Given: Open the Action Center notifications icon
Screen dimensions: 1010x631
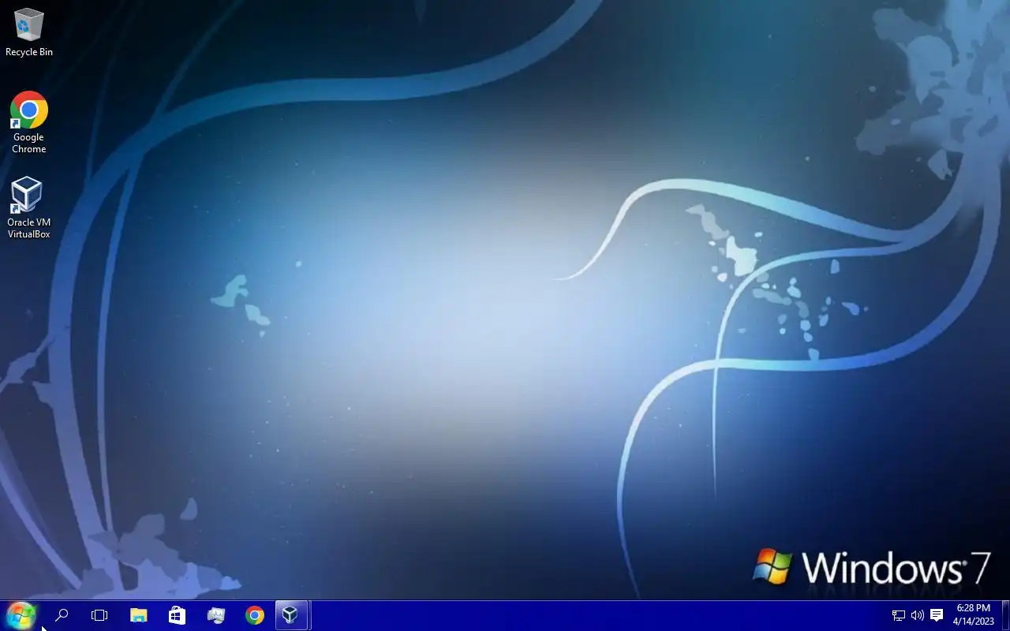Looking at the screenshot, I should [x=937, y=615].
